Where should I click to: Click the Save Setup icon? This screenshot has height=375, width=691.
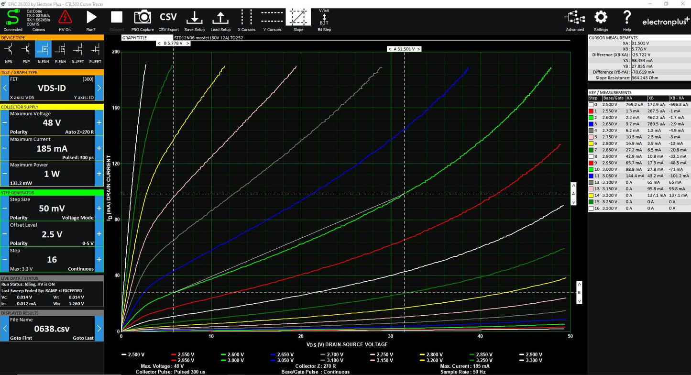(194, 18)
